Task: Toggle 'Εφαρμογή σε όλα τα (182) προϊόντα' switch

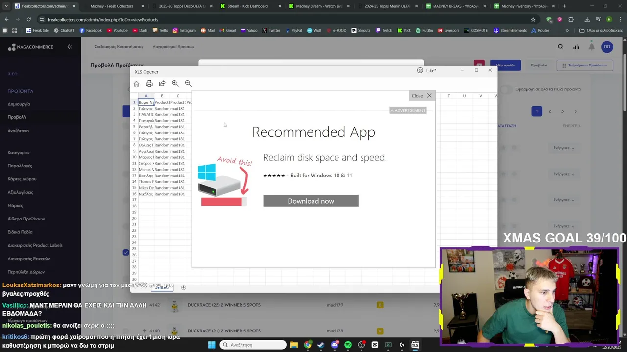Action: point(506,89)
